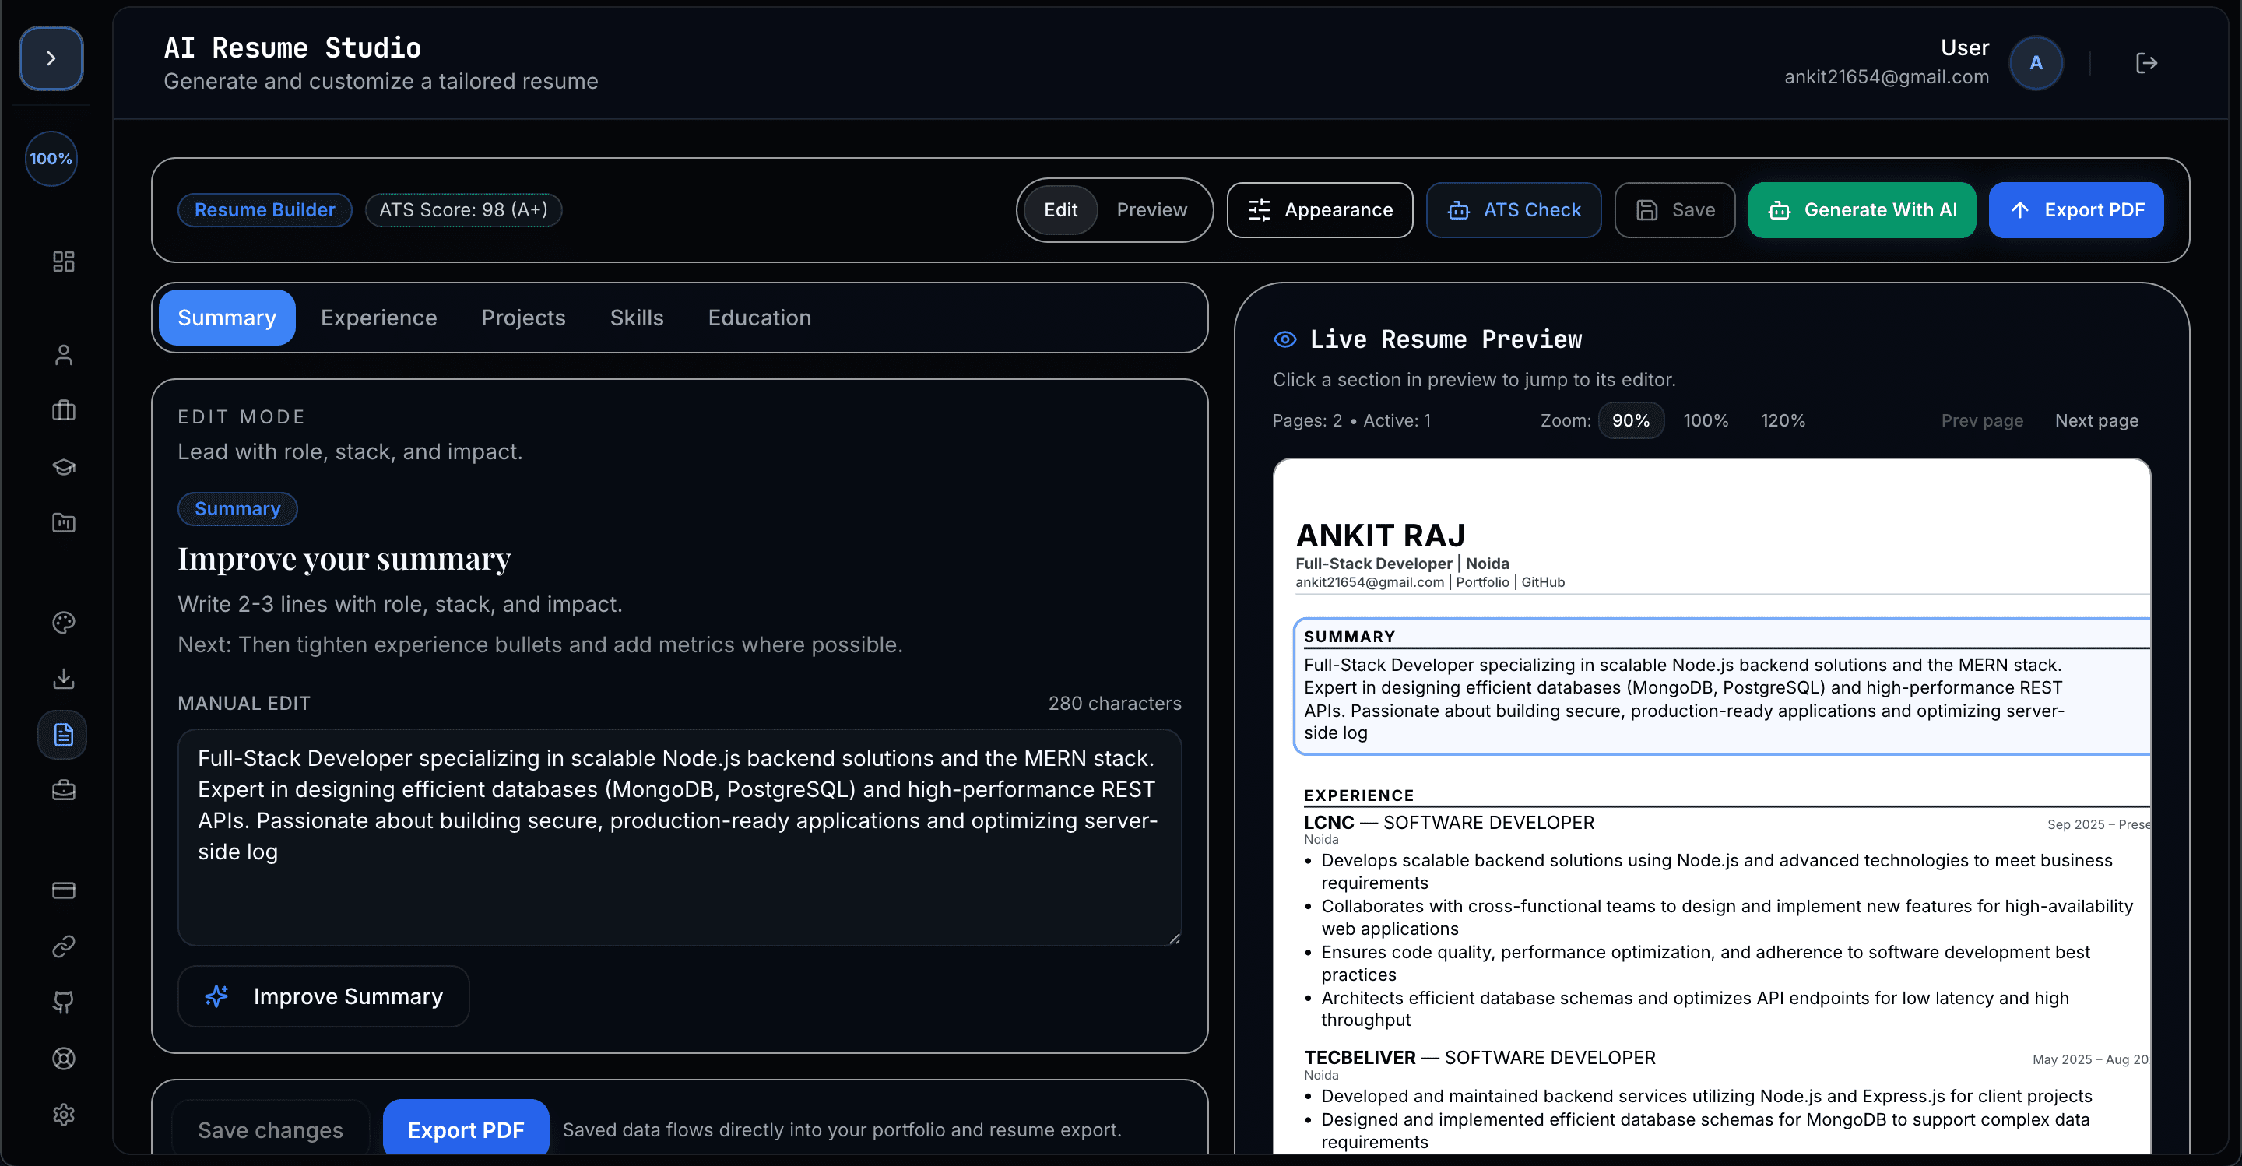Open the GitHub link in resume preview
The image size is (2242, 1166).
tap(1543, 582)
